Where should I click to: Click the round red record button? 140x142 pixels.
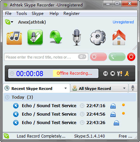click(131, 57)
